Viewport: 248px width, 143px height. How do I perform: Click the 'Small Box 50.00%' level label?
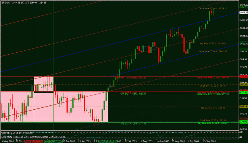click(213, 86)
